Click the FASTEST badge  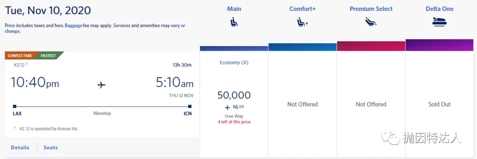[x=49, y=55]
